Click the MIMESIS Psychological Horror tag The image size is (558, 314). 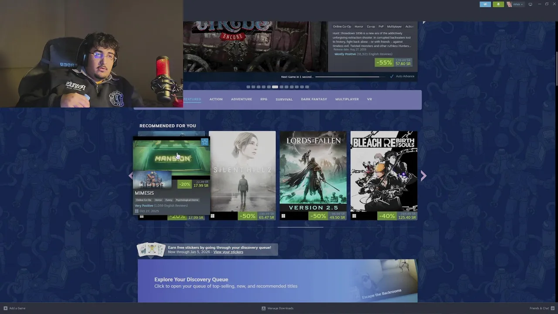[187, 200]
